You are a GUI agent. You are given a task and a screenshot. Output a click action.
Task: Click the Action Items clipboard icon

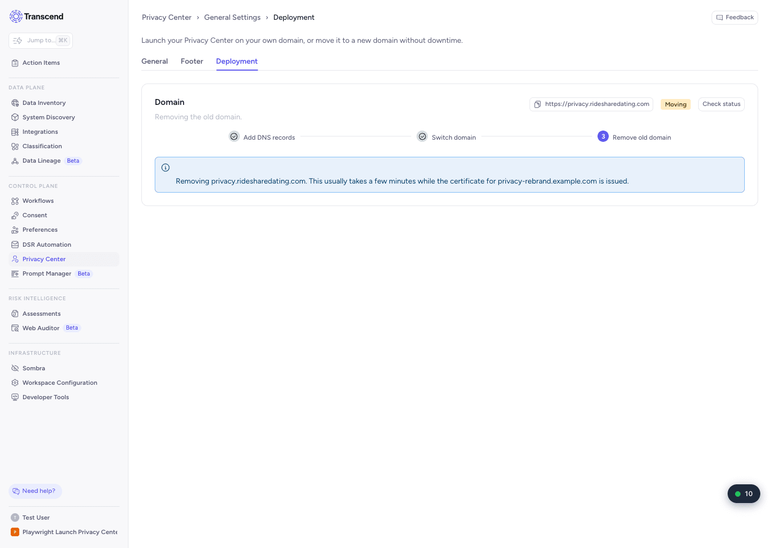coord(15,63)
